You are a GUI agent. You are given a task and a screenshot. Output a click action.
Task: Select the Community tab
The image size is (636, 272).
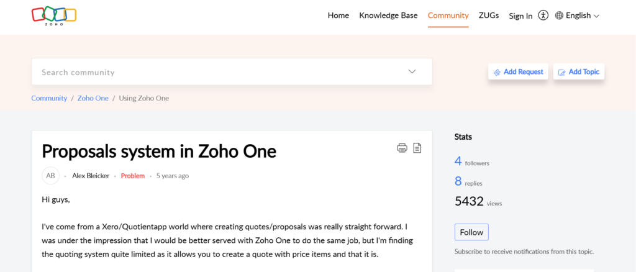coord(448,16)
